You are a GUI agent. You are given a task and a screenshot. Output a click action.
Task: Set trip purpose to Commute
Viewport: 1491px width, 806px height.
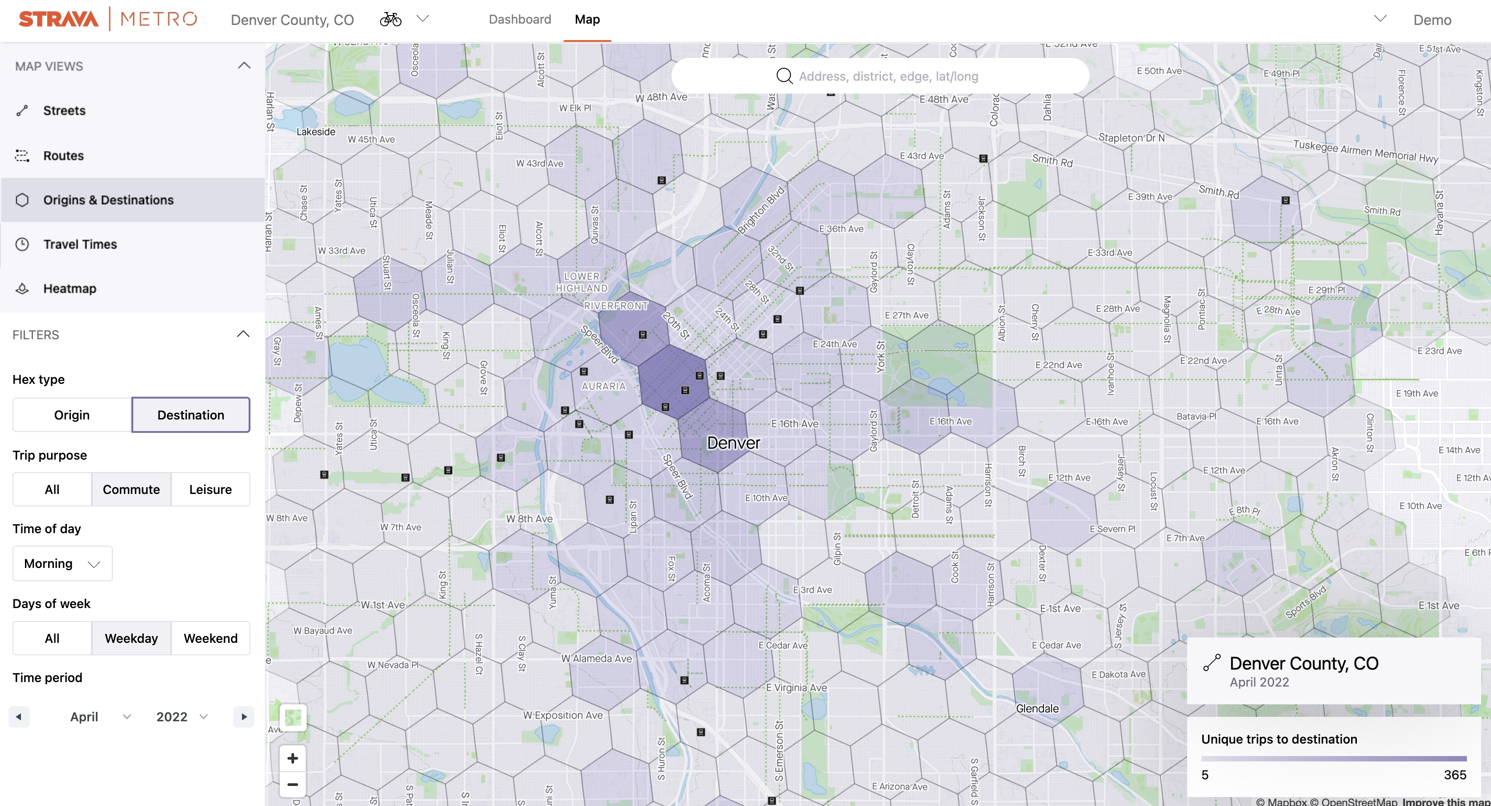click(x=131, y=489)
